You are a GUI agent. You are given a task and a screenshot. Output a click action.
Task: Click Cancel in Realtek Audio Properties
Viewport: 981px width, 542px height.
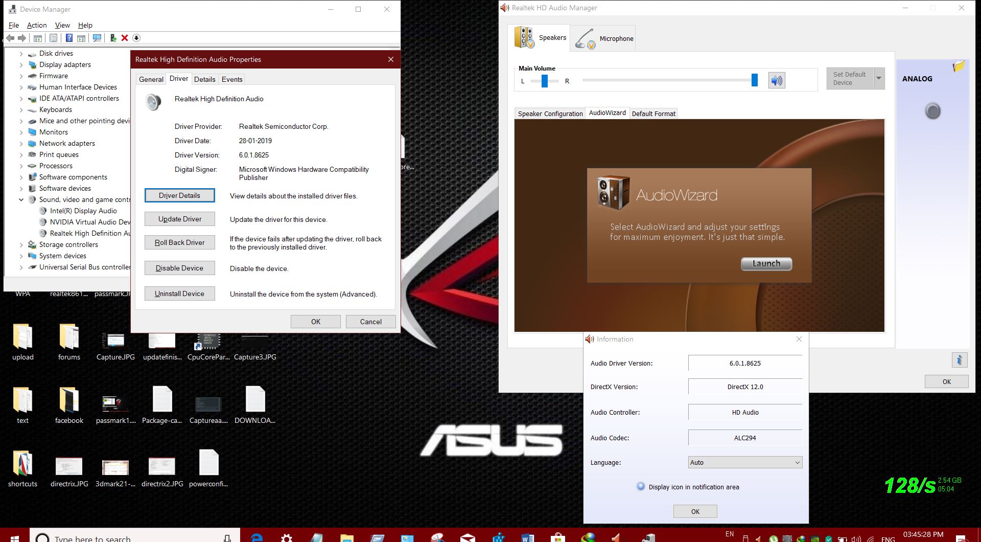(370, 322)
